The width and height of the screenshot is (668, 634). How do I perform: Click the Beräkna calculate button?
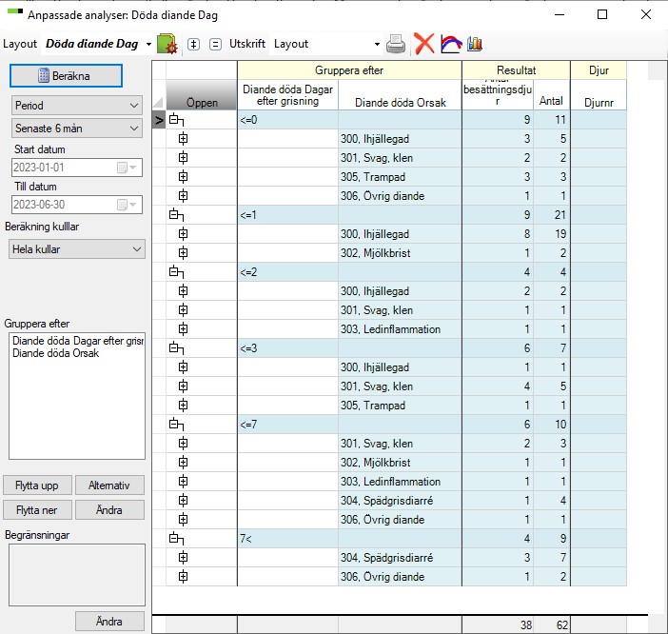click(66, 76)
